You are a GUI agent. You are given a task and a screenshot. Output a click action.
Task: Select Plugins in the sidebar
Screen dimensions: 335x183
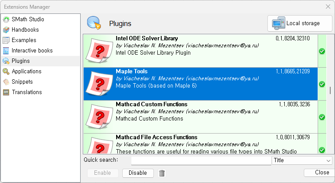click(21, 61)
